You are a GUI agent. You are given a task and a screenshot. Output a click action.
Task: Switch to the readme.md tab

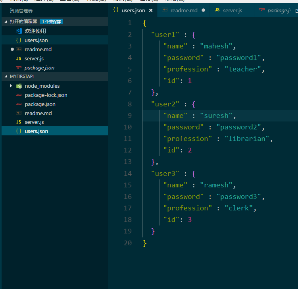point(184,10)
